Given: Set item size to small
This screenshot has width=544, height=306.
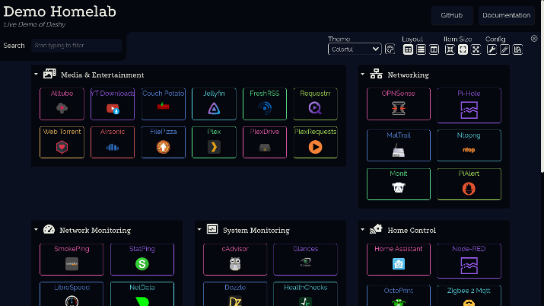Looking at the screenshot, I should 450,49.
